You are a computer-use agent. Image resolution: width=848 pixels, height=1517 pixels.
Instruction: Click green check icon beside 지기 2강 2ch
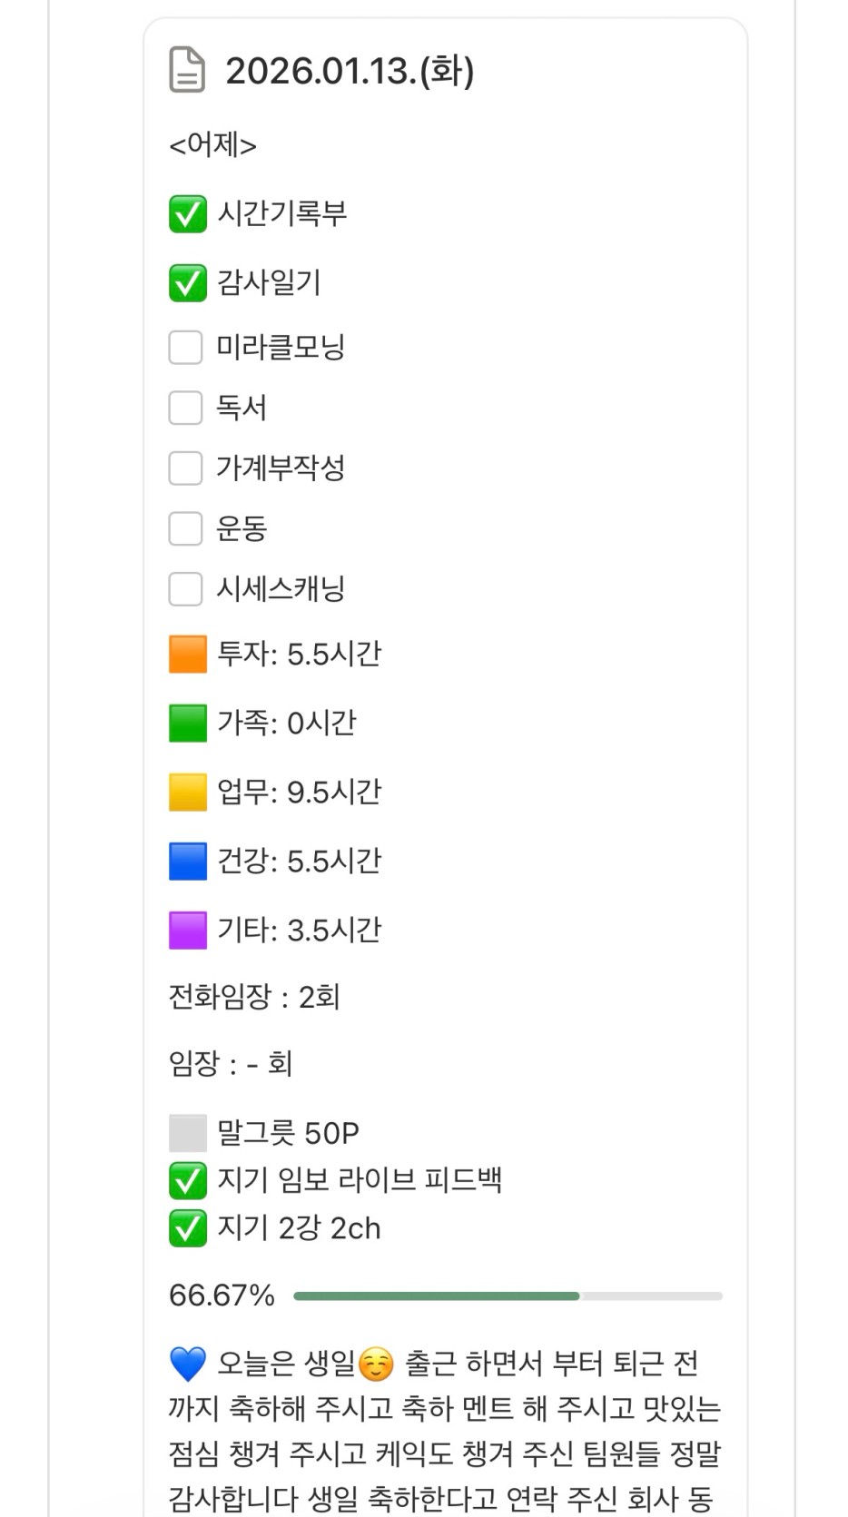(x=188, y=1229)
